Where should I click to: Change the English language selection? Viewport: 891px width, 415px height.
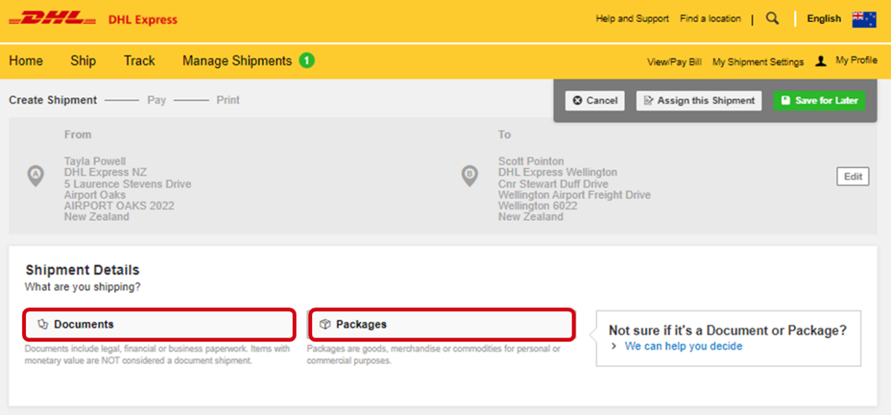824,18
